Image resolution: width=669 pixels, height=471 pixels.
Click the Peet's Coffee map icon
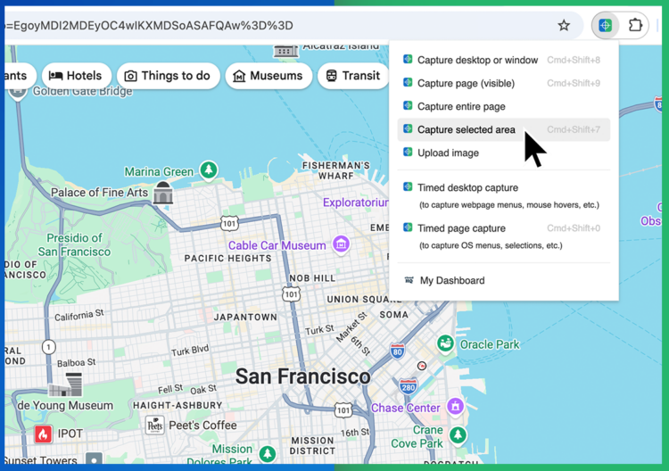155,425
